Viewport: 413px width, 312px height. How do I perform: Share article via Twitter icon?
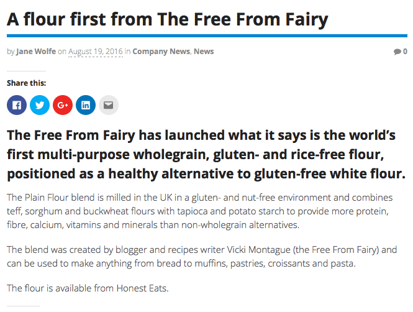pos(40,105)
